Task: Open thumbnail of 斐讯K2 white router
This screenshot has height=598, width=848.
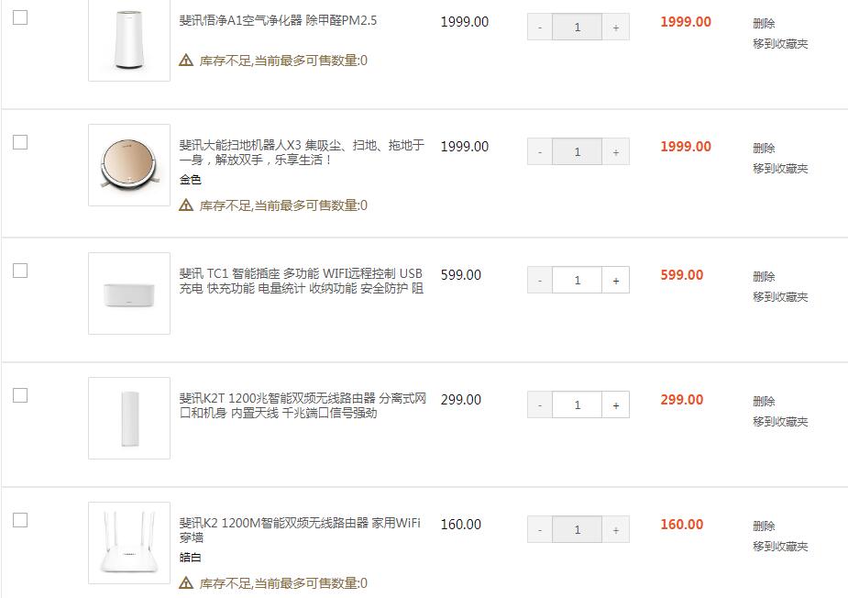Action: 129,543
